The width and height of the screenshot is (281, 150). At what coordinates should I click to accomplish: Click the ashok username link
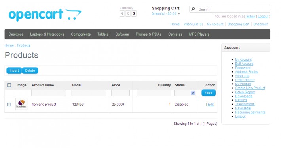tap(251, 17)
